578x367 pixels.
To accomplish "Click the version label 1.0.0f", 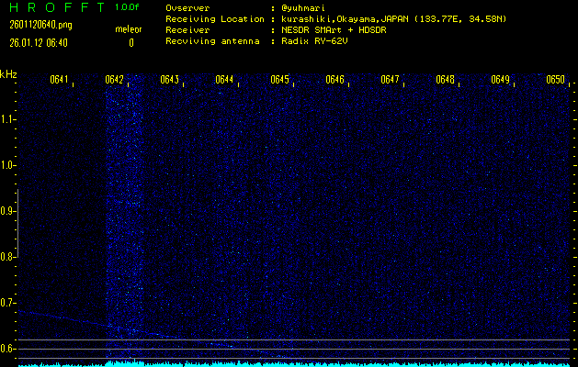I will pyautogui.click(x=127, y=7).
